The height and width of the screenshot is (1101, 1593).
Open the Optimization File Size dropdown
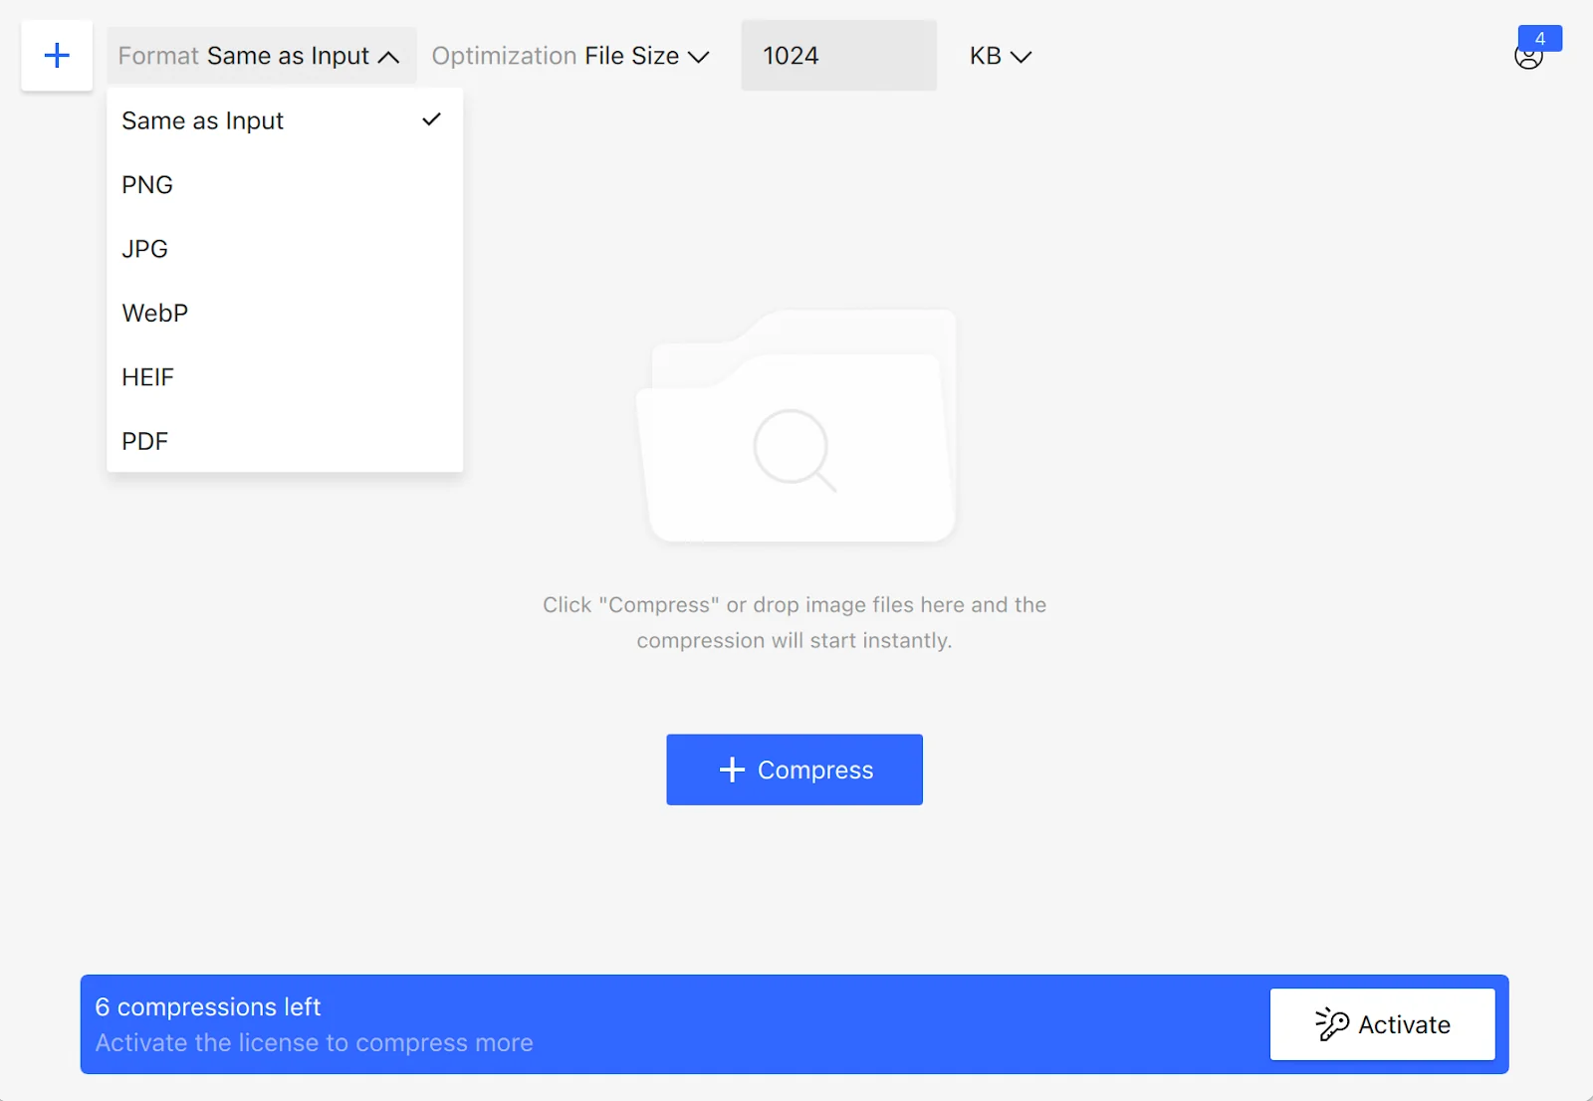point(570,56)
